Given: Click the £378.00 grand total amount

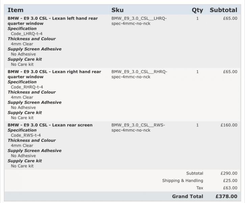Looking at the screenshot, I should (x=226, y=197).
